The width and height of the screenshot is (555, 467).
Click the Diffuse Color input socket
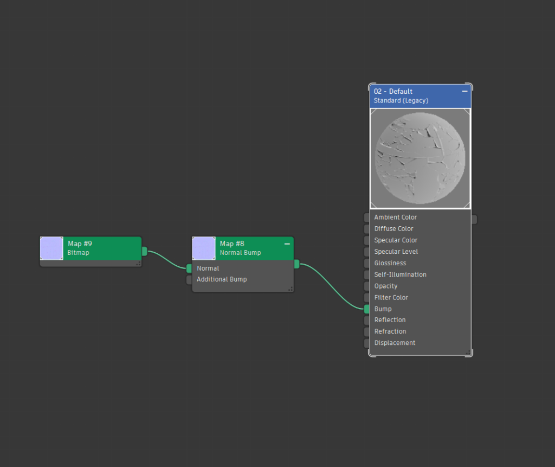pyautogui.click(x=367, y=229)
